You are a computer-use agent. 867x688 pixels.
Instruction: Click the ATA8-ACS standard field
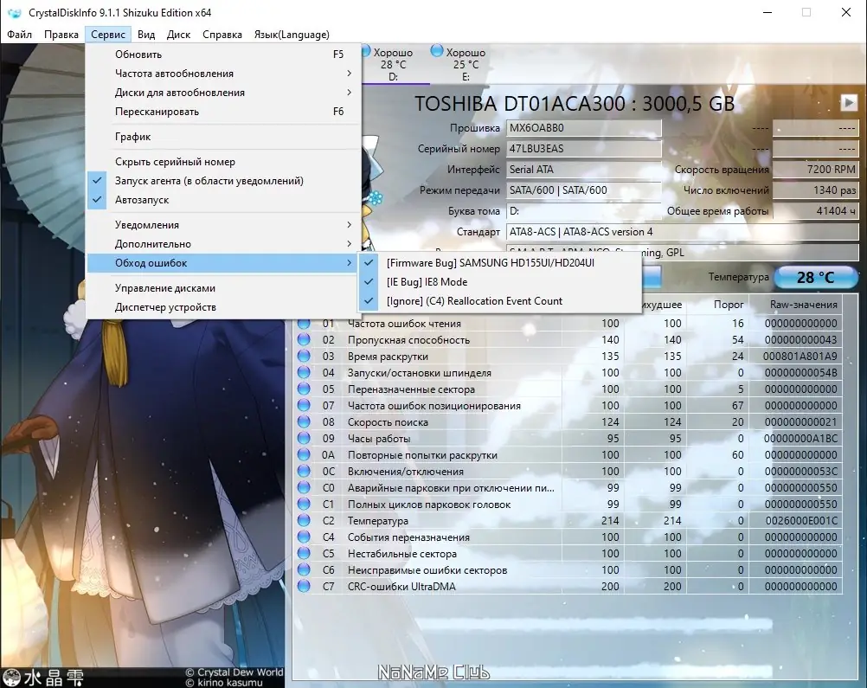(x=683, y=232)
